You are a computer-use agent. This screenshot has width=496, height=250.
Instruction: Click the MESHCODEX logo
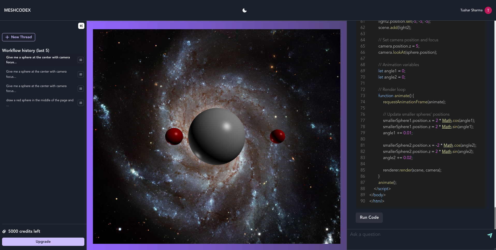[x=17, y=10]
